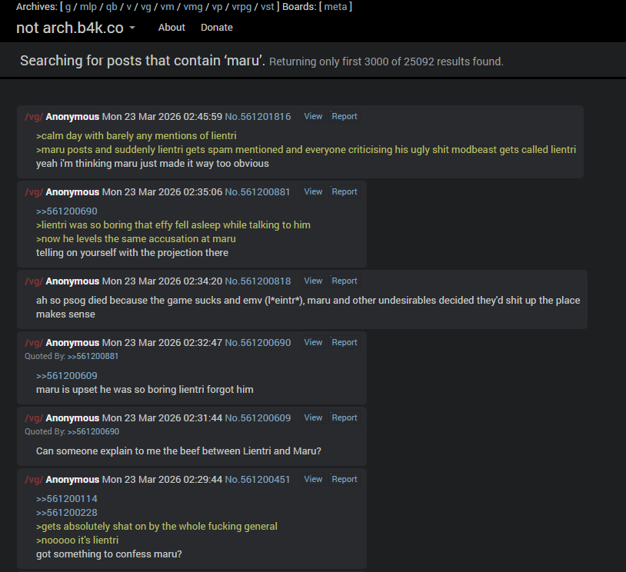View post No.561200609
This screenshot has width=626, height=572.
(313, 417)
